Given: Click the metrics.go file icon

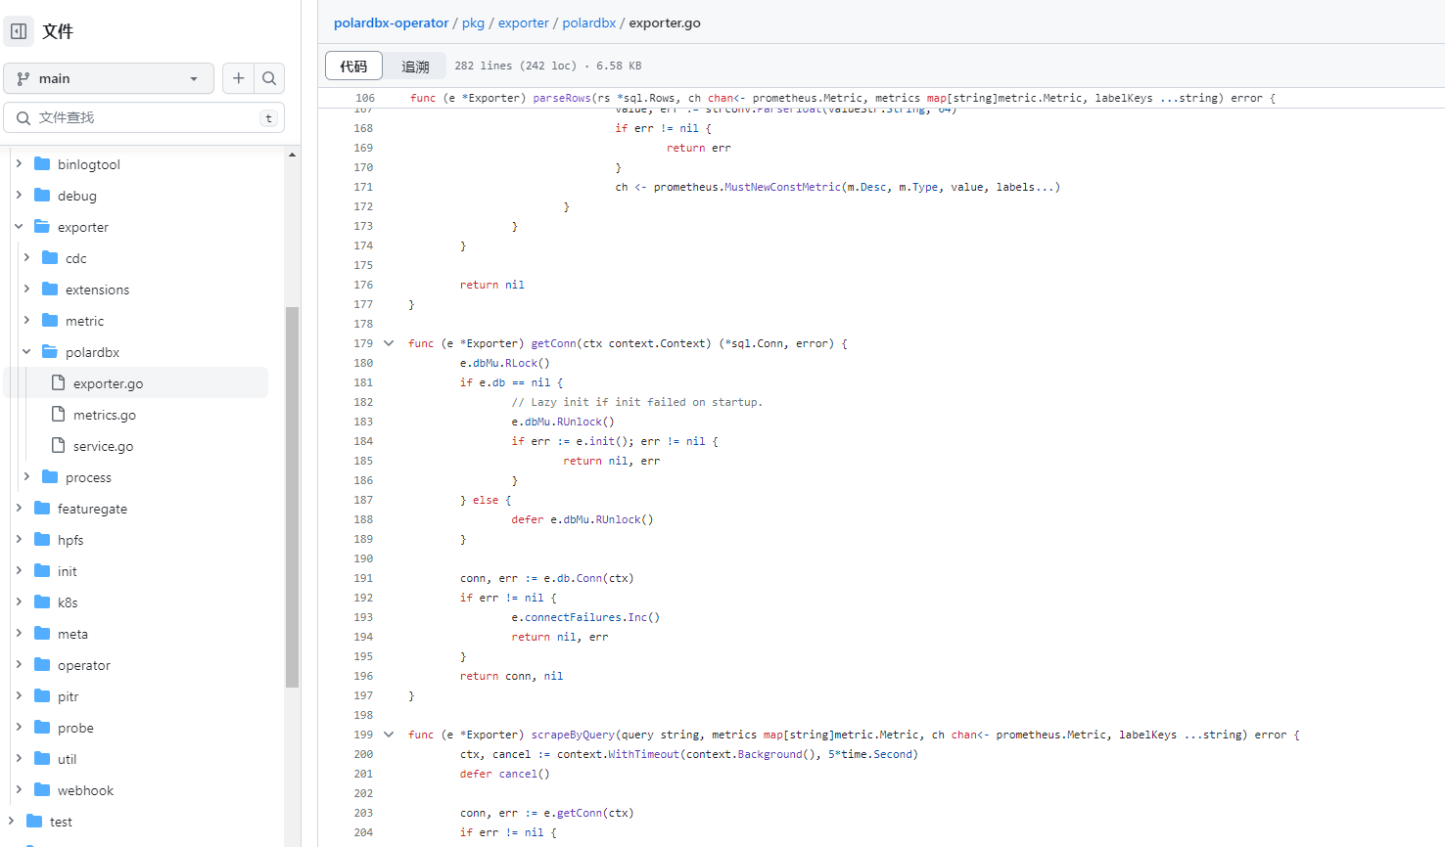Looking at the screenshot, I should click(x=58, y=415).
